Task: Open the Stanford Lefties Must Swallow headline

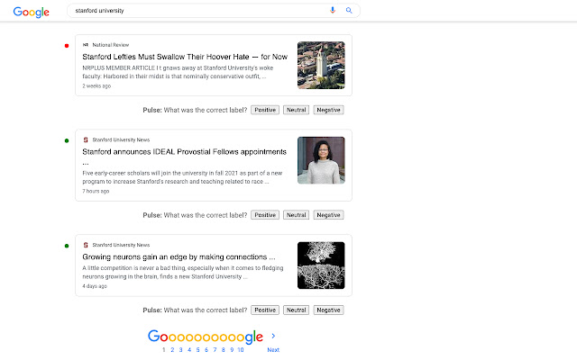Action: (185, 57)
